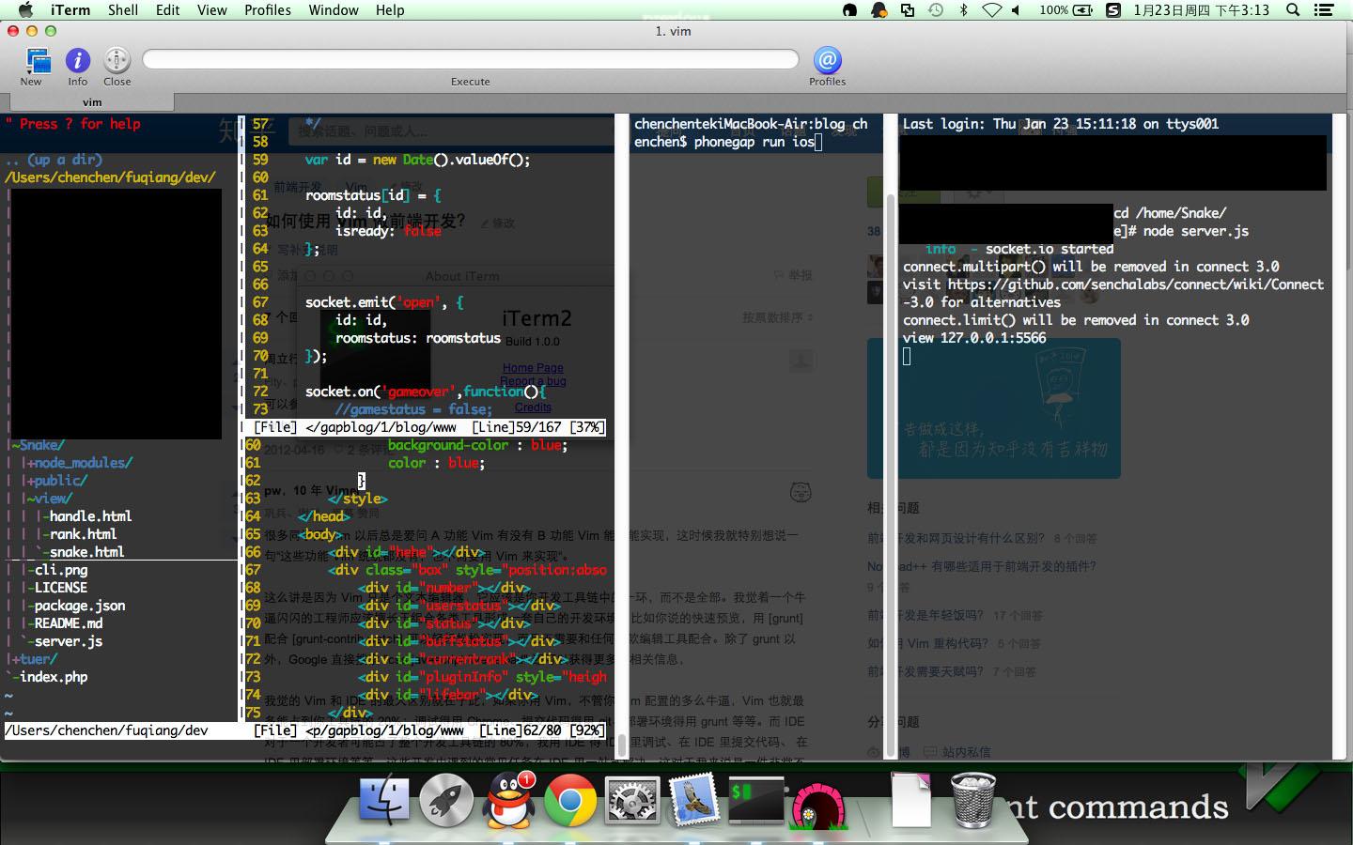Click the battery 100% status icon

coord(1065,10)
